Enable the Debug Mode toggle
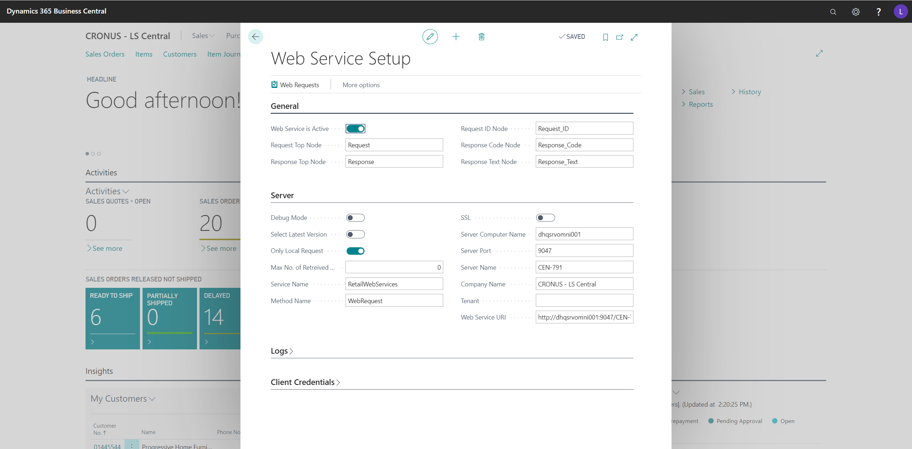 [x=355, y=218]
